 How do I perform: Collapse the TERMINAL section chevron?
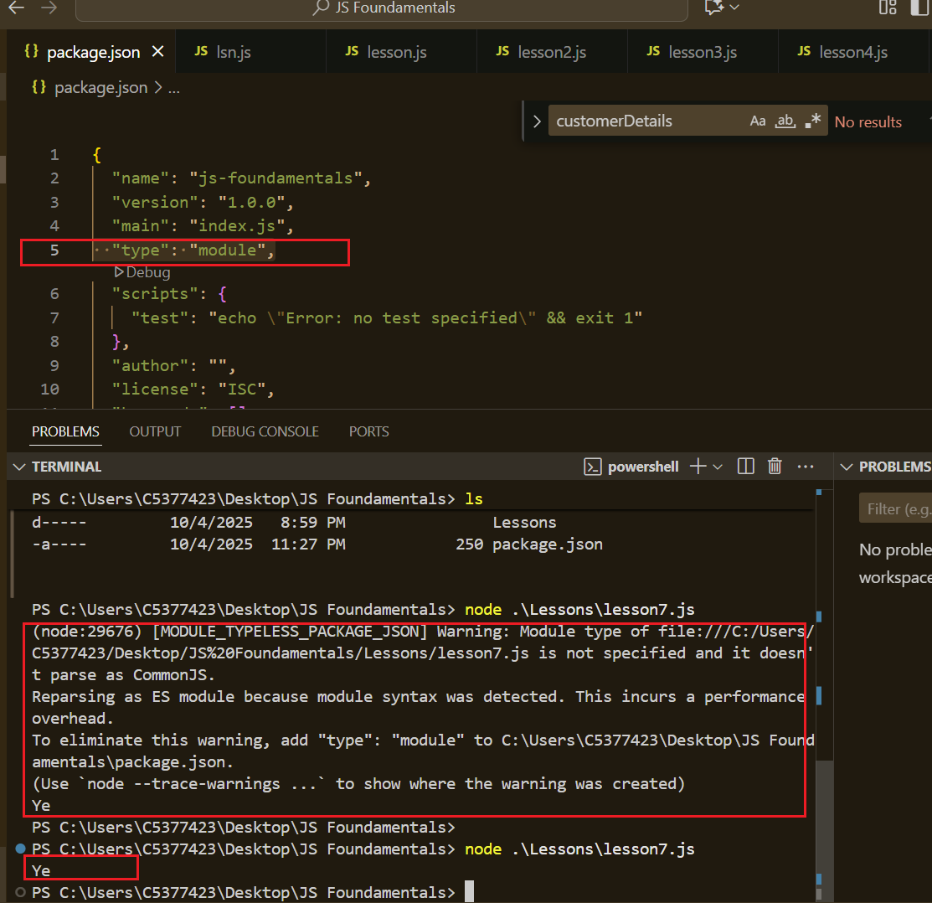click(18, 466)
